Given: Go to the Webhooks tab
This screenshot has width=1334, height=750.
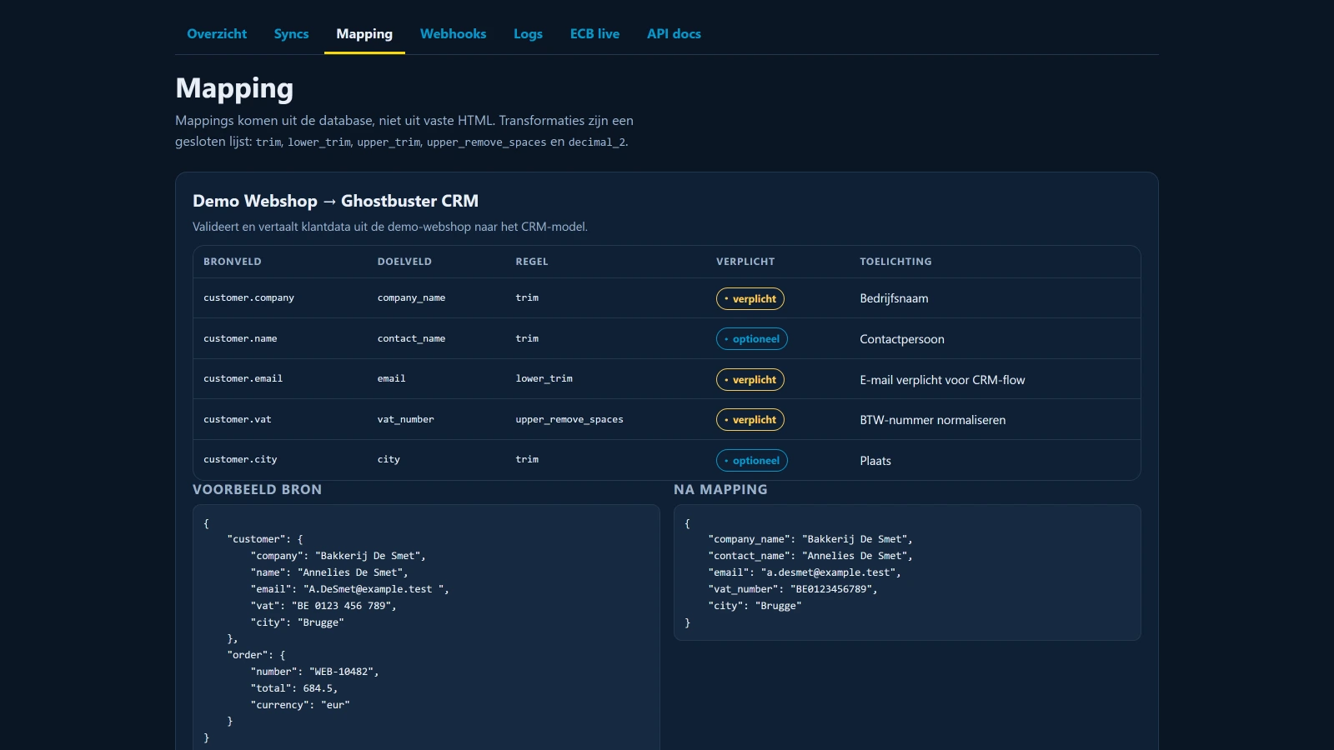Looking at the screenshot, I should point(453,34).
